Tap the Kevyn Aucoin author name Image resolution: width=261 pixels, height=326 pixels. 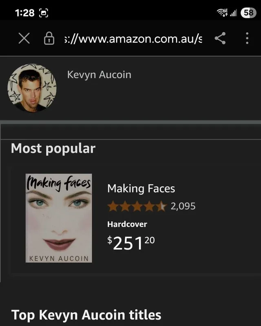(x=98, y=74)
